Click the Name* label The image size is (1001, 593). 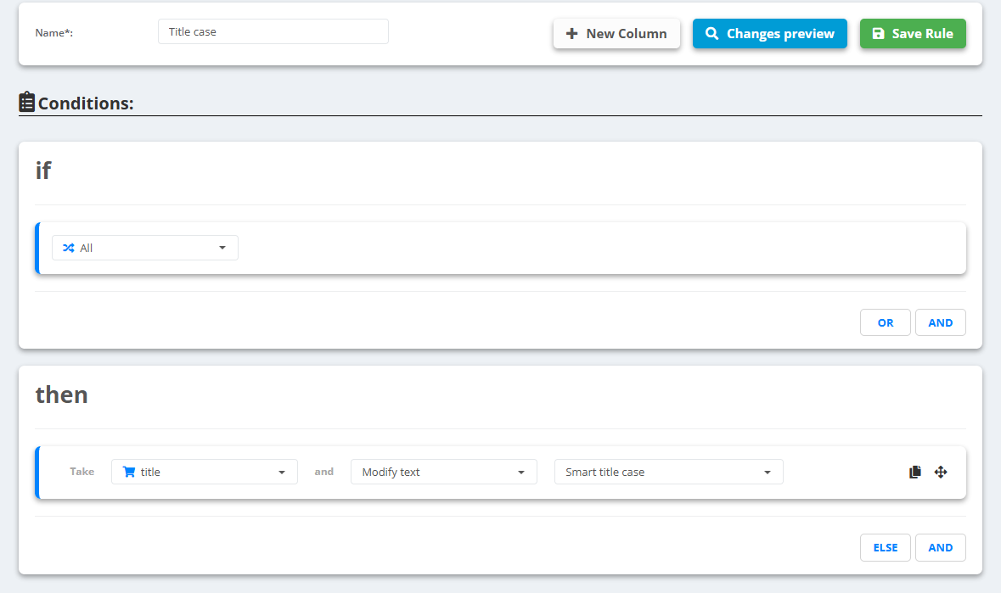coord(54,33)
